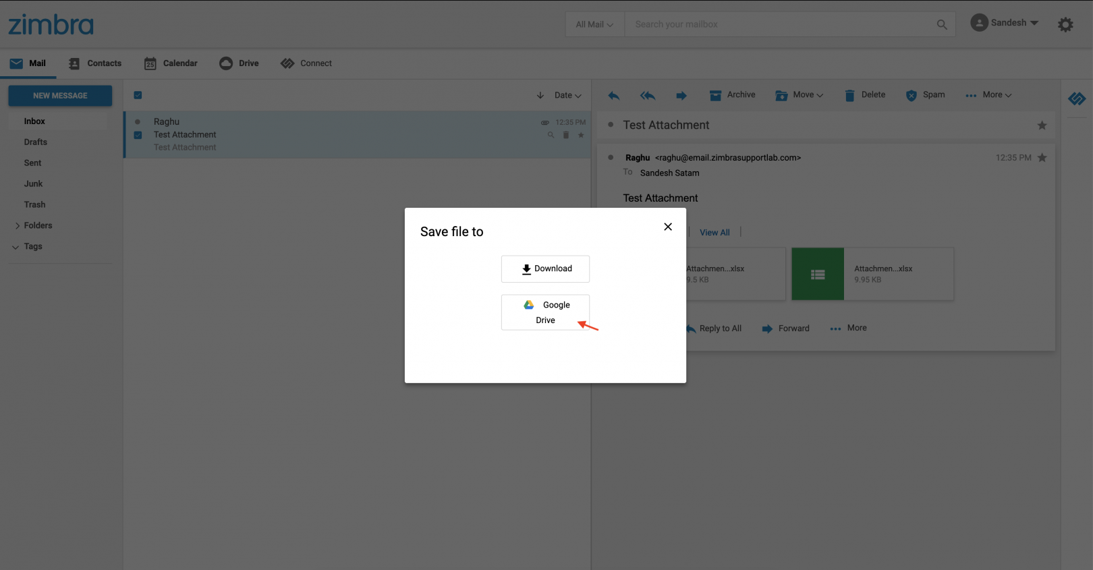This screenshot has width=1093, height=570.
Task: Open the 9.95 KB Attachmen...xlsx file
Action: point(873,274)
